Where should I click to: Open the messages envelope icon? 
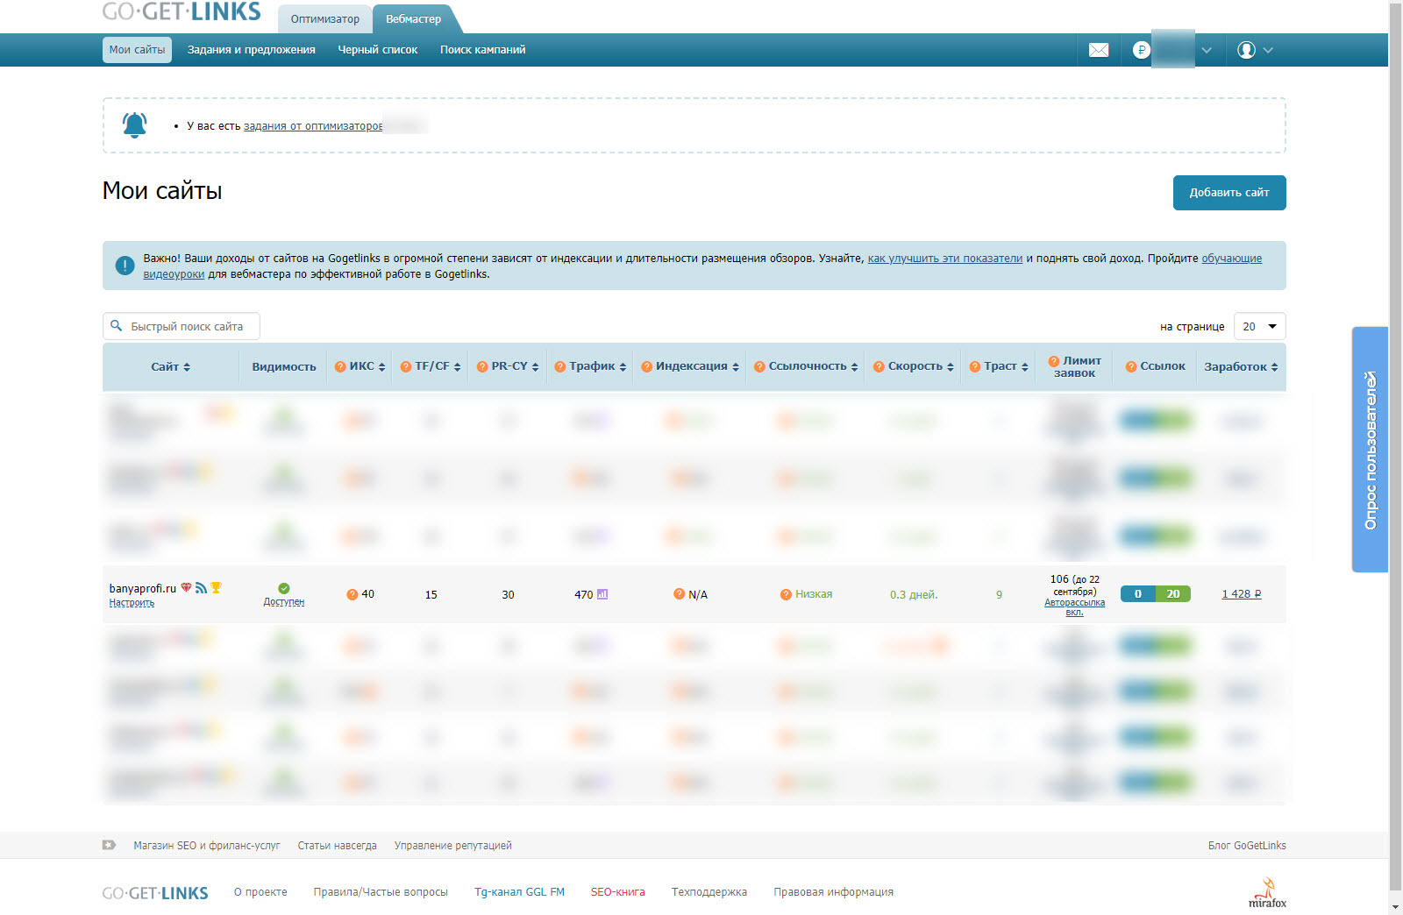point(1099,50)
